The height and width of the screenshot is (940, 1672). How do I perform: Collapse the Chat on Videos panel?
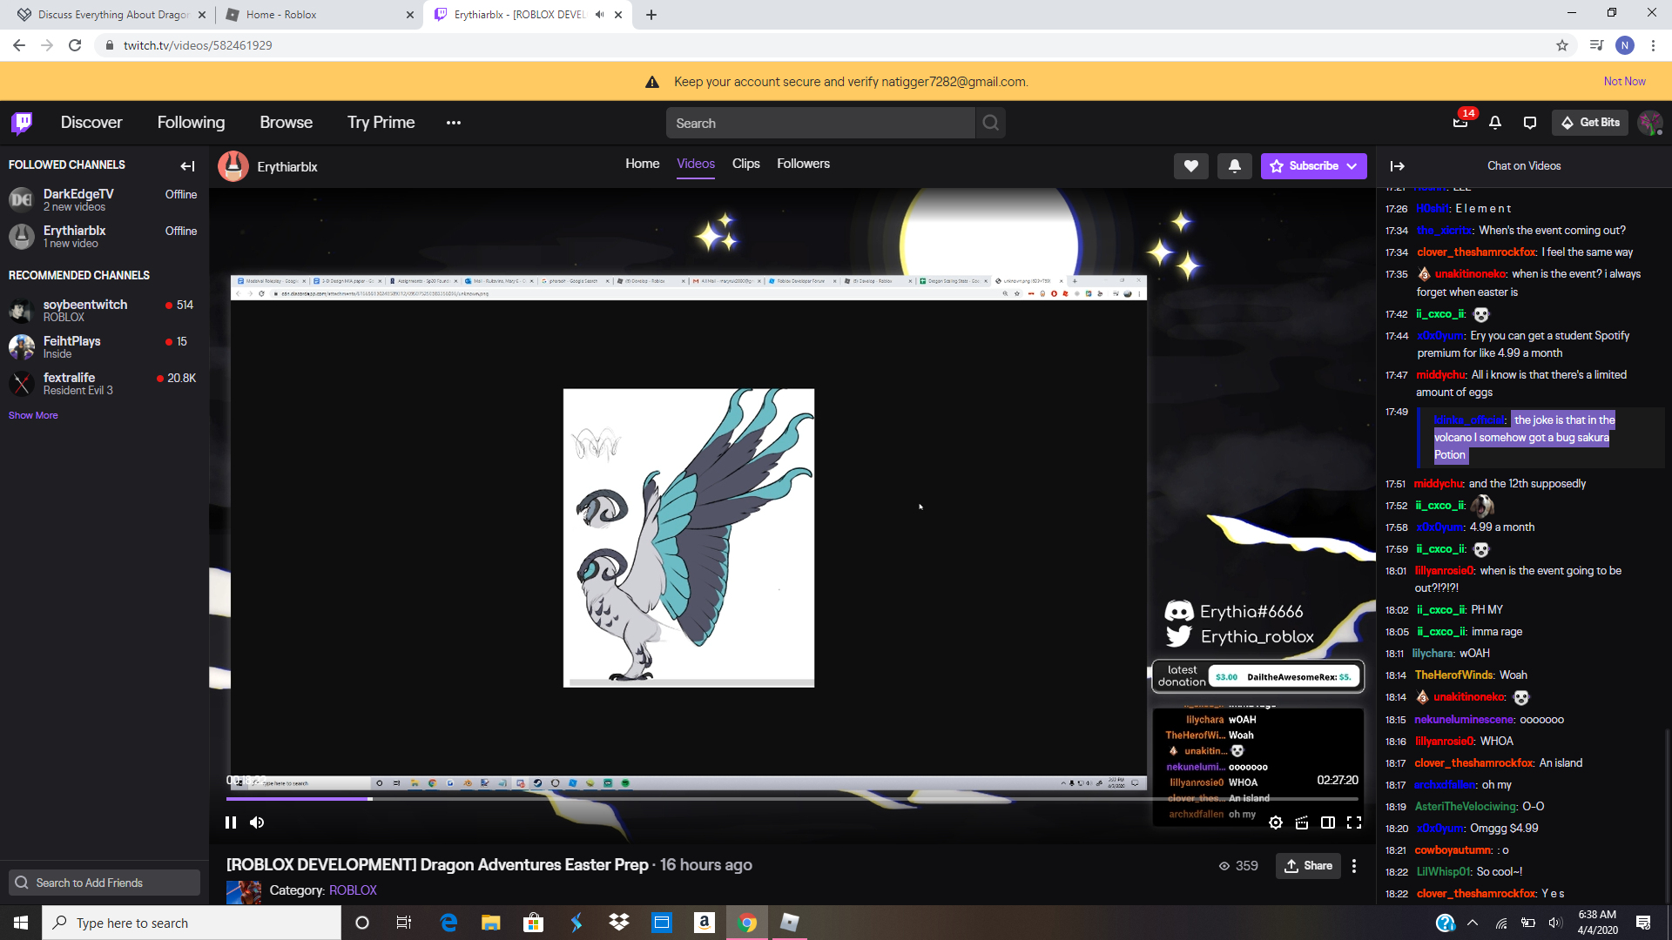pyautogui.click(x=1398, y=166)
